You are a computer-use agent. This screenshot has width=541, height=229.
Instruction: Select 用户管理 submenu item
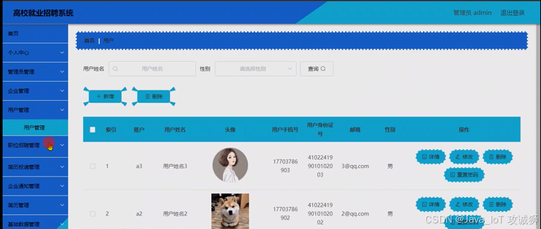click(35, 128)
